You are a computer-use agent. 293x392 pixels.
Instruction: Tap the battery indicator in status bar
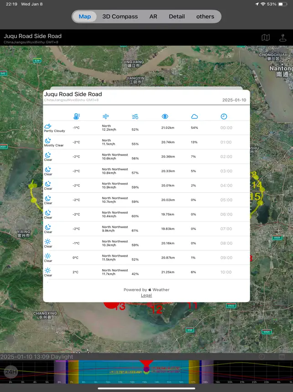point(283,4)
